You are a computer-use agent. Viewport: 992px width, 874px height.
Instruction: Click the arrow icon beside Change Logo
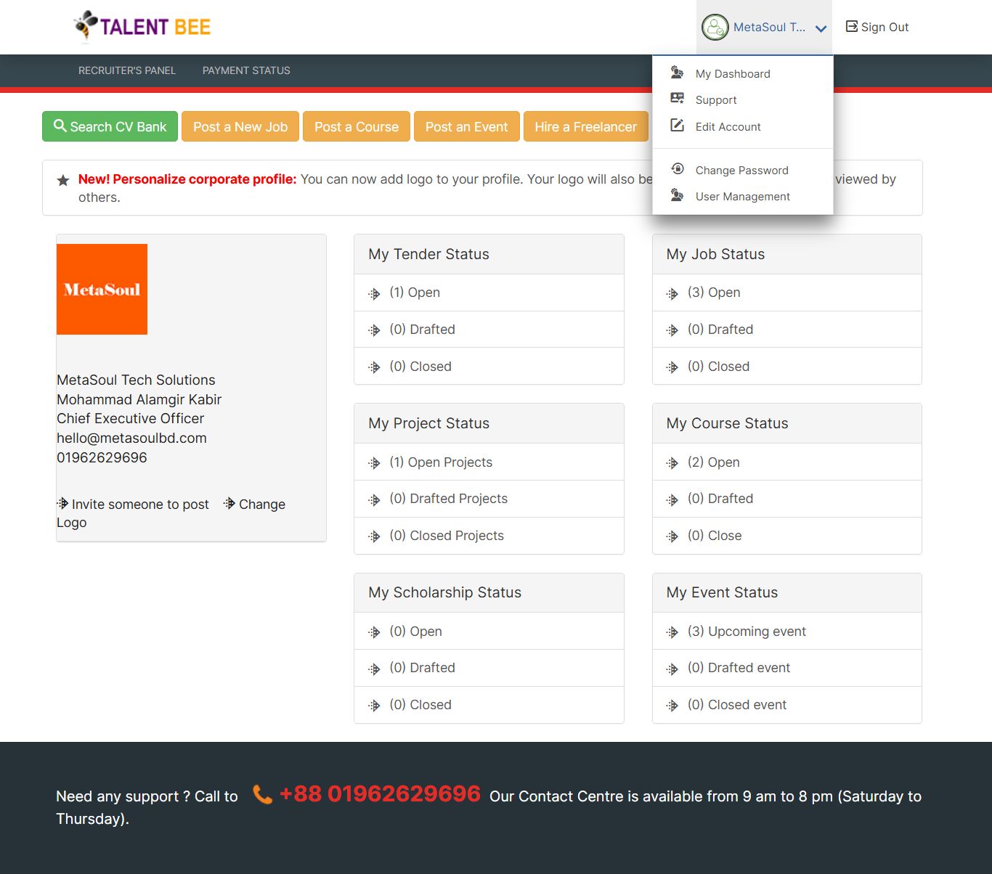[x=229, y=503]
